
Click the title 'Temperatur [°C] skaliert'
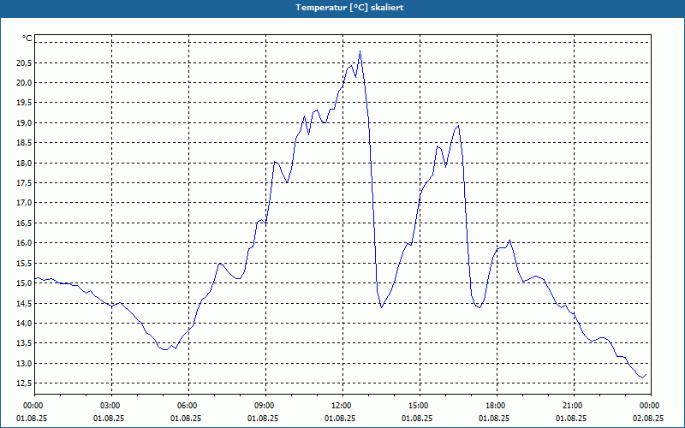coord(349,8)
